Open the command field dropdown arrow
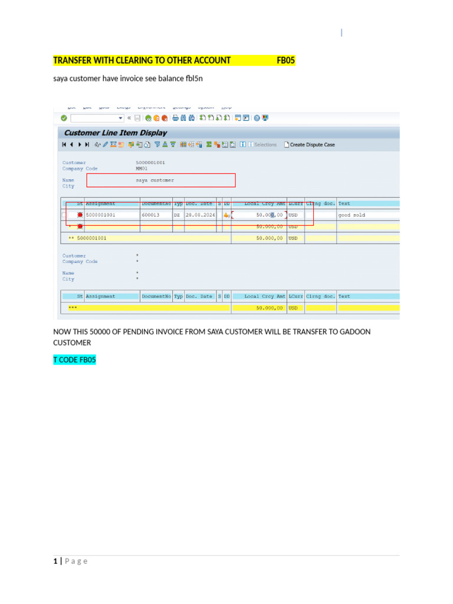This screenshot has width=453, height=604. pos(120,118)
